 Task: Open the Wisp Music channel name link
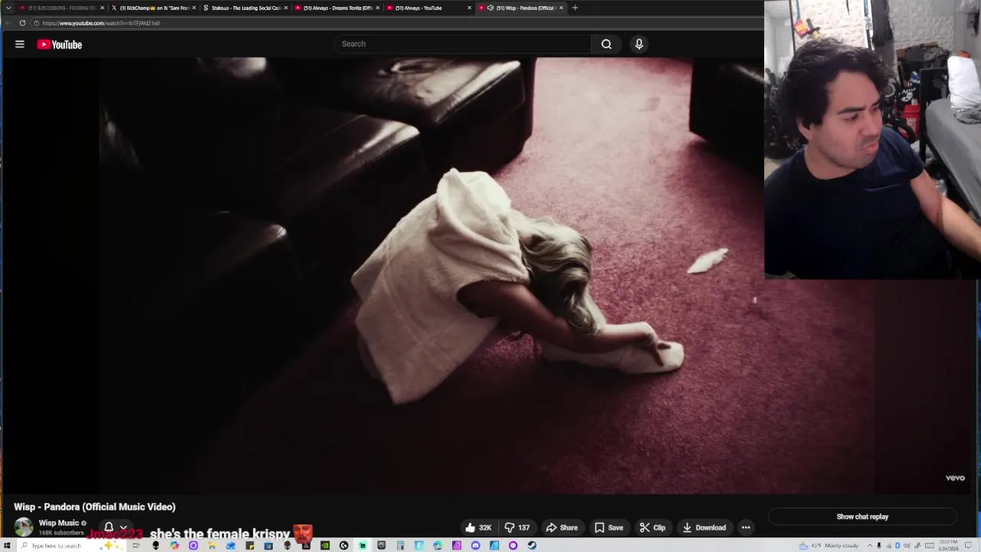(x=59, y=523)
